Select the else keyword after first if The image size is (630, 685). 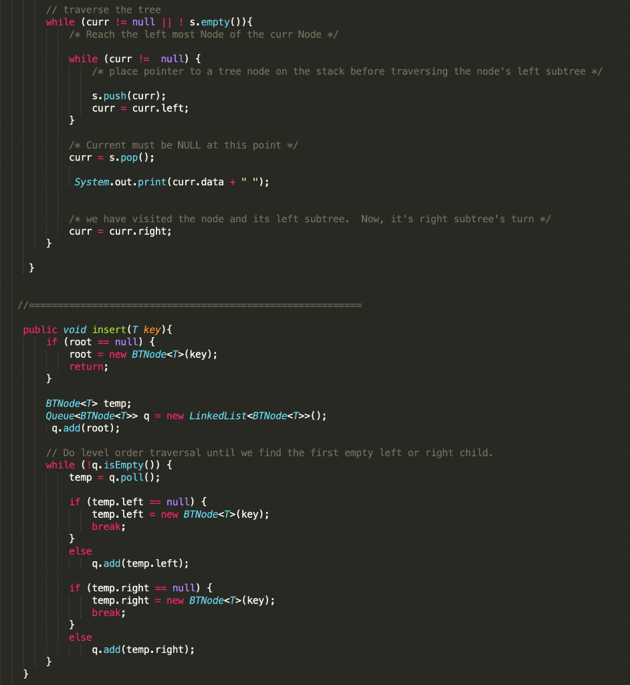(80, 551)
